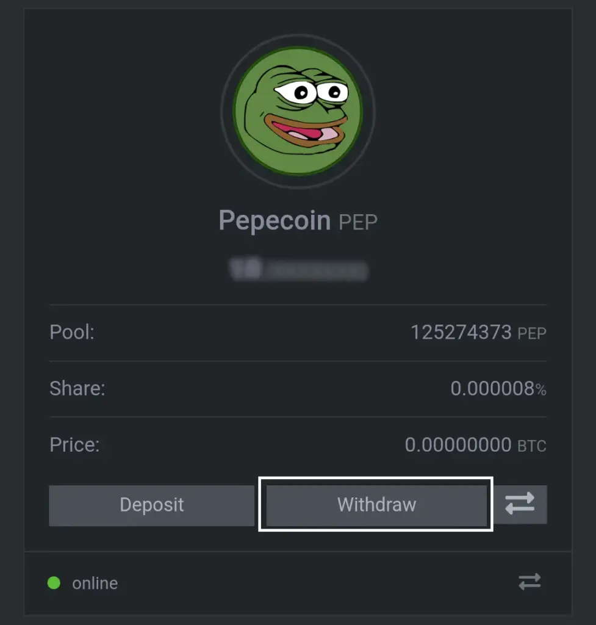Click the PEP ticker next to Pepecoin
Viewport: 596px width, 625px height.
(x=357, y=222)
